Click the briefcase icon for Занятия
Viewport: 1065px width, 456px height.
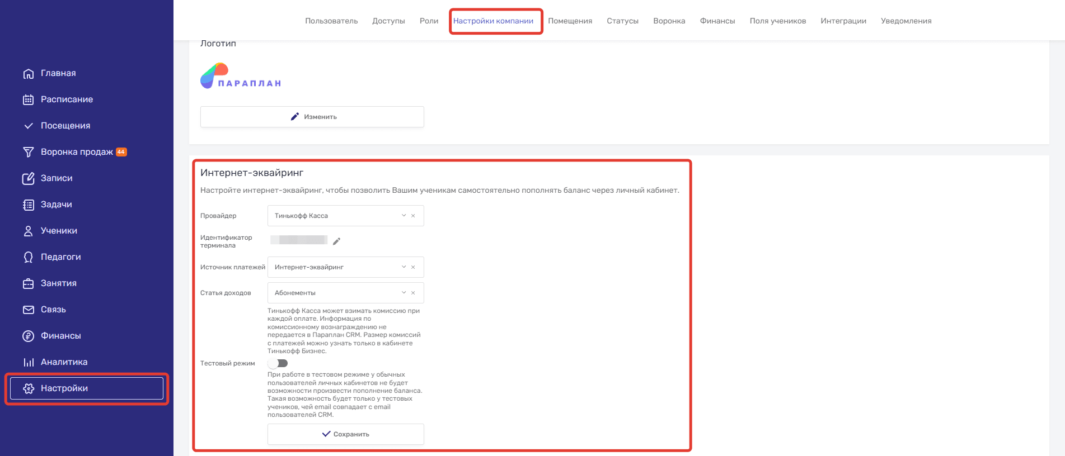point(28,283)
